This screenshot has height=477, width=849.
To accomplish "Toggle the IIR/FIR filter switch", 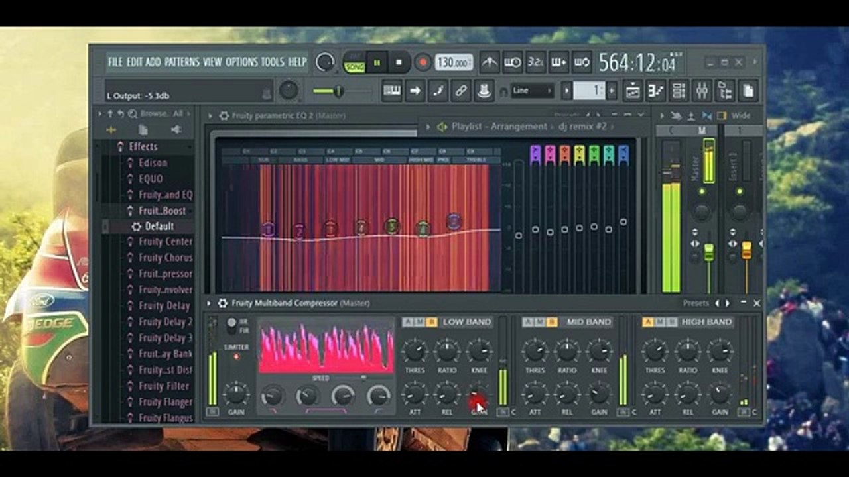I will point(231,325).
